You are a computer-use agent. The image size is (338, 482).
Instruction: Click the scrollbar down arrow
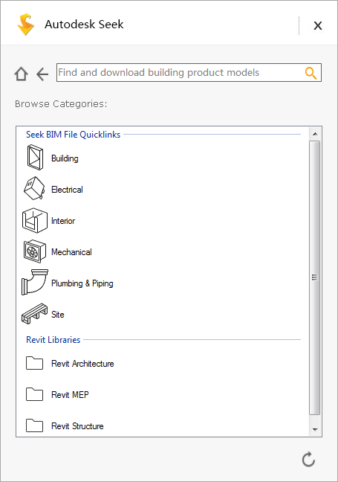point(315,429)
